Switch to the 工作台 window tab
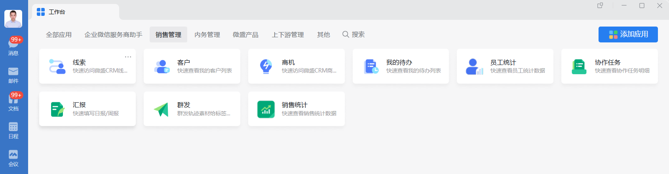 (76, 12)
